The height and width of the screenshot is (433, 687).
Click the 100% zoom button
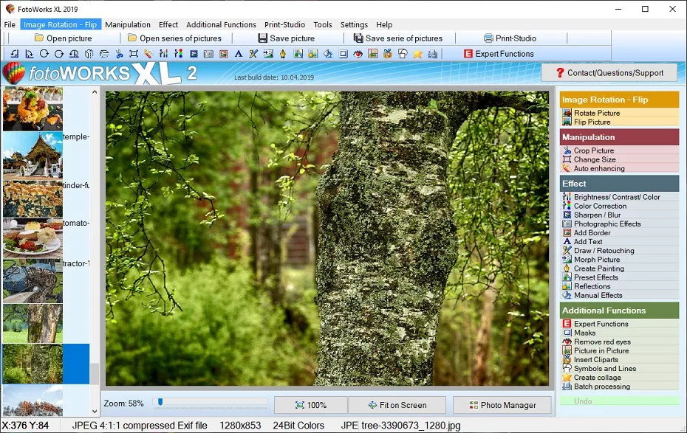coord(310,405)
